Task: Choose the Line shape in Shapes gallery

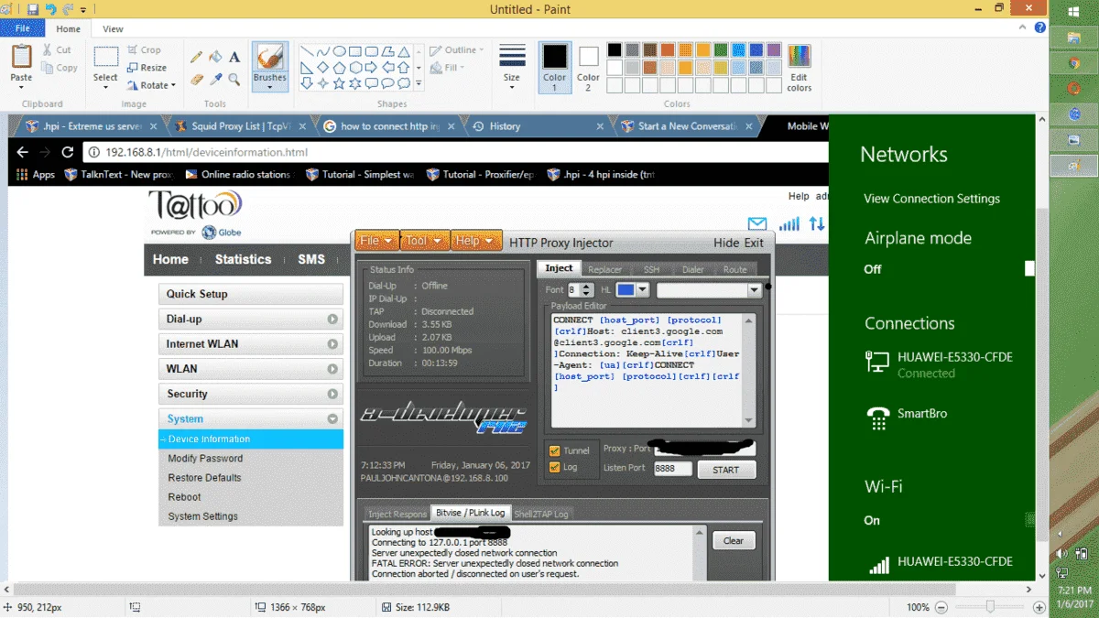Action: pos(308,51)
